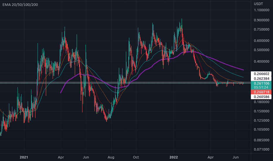
Task: Click the USDT currency label
Action: coord(258,4)
